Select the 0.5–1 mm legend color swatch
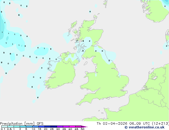 click(11, 127)
